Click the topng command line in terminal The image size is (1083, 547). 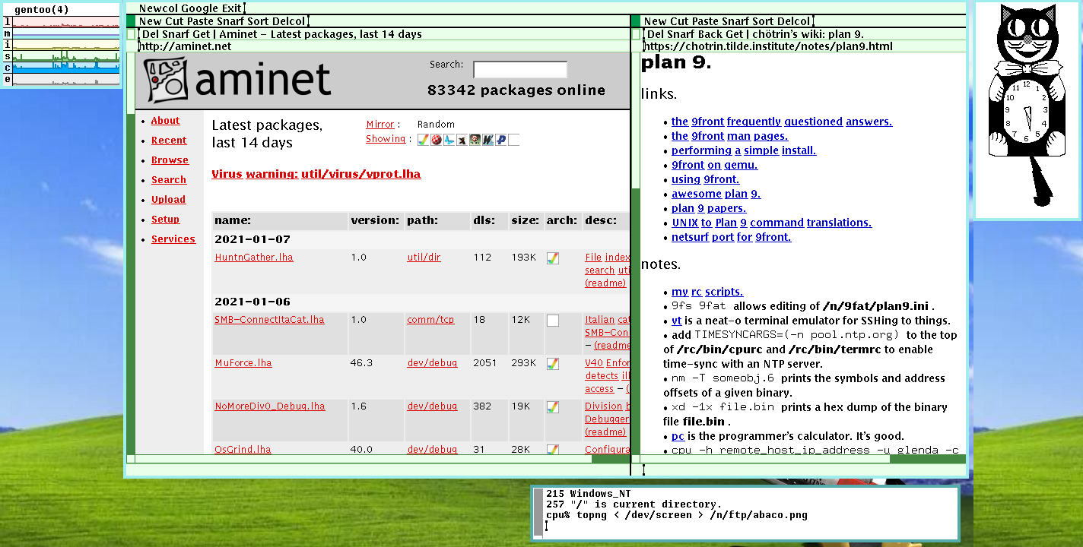(x=677, y=515)
